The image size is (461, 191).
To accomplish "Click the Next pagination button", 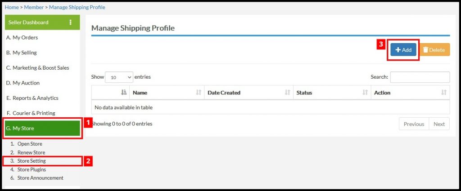I will click(x=439, y=124).
